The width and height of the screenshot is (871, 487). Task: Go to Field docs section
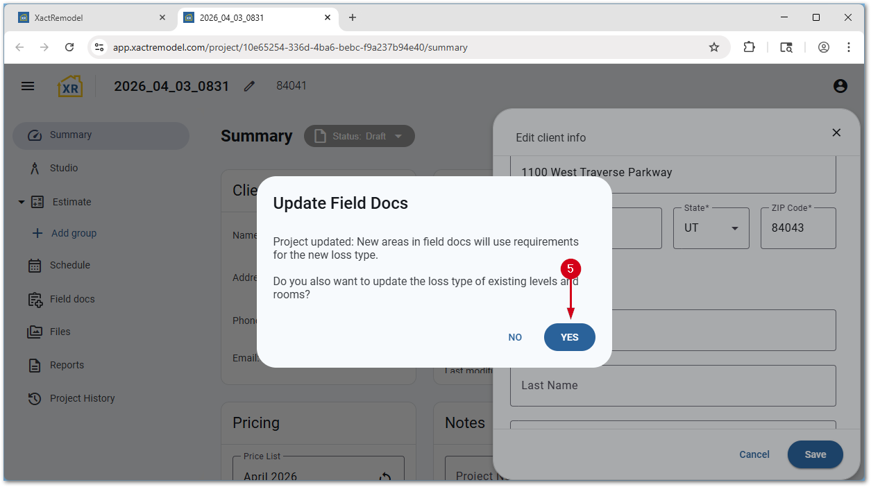point(72,299)
